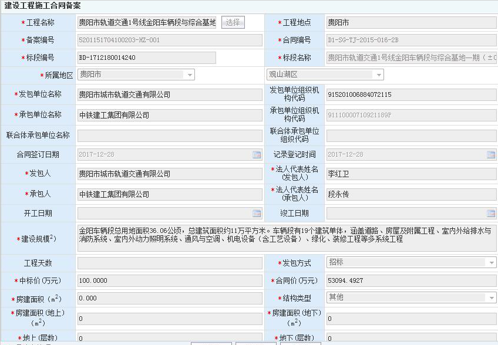This screenshot has height=345, width=498.
Task: Click the 建设规模 description text area
Action: click(287, 238)
